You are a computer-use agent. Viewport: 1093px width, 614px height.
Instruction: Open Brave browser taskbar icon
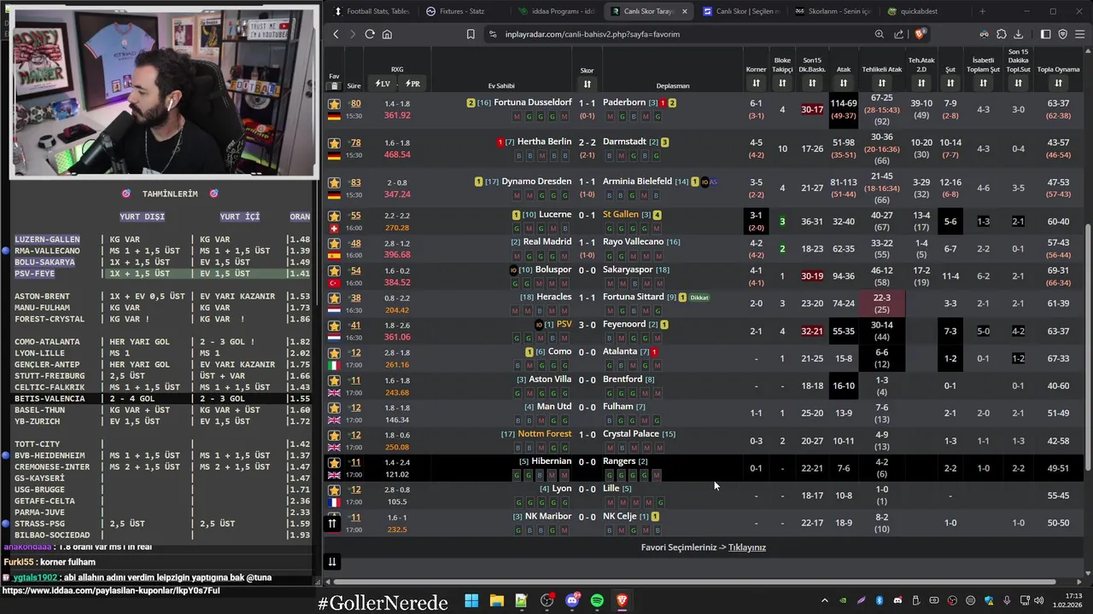point(622,600)
